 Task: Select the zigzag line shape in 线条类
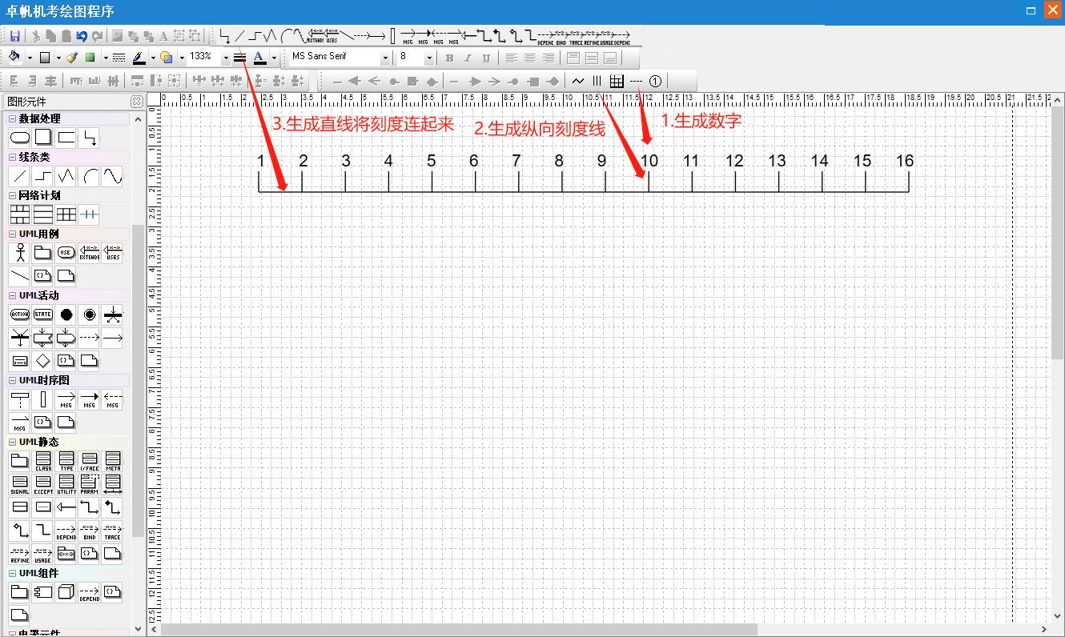(66, 176)
